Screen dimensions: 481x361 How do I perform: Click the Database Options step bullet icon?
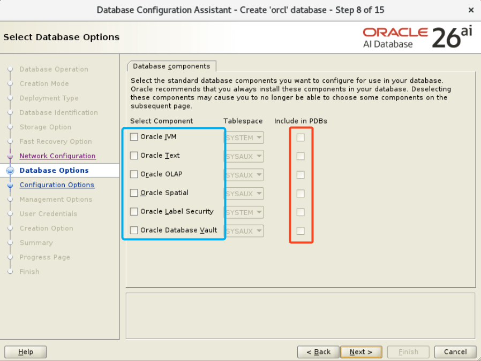[10, 171]
